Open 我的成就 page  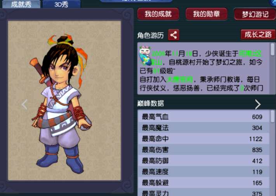point(158,14)
